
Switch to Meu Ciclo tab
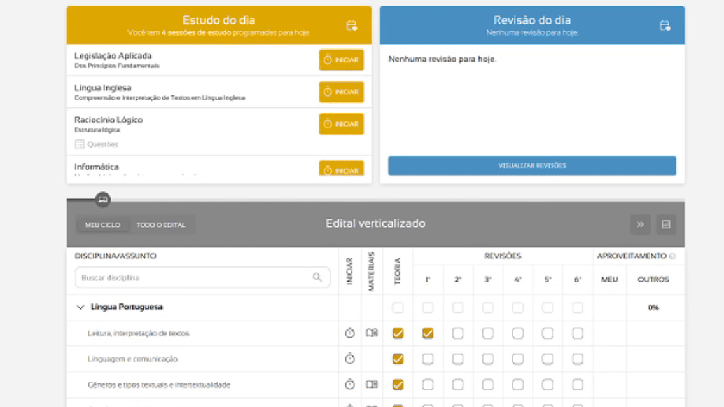tap(102, 224)
